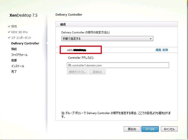Click the checkmark icon beside 環境
The image size is (188, 140).
(x=9, y=26)
